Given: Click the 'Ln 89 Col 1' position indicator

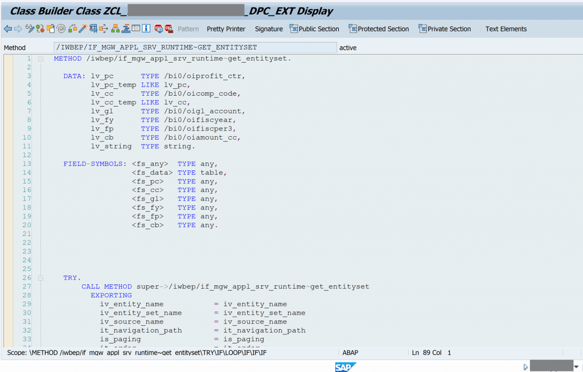Looking at the screenshot, I should tap(432, 353).
